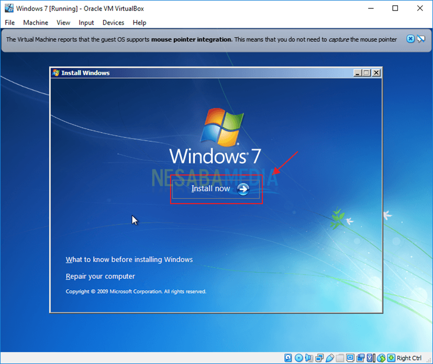
Task: Open the File menu
Action: pos(10,23)
